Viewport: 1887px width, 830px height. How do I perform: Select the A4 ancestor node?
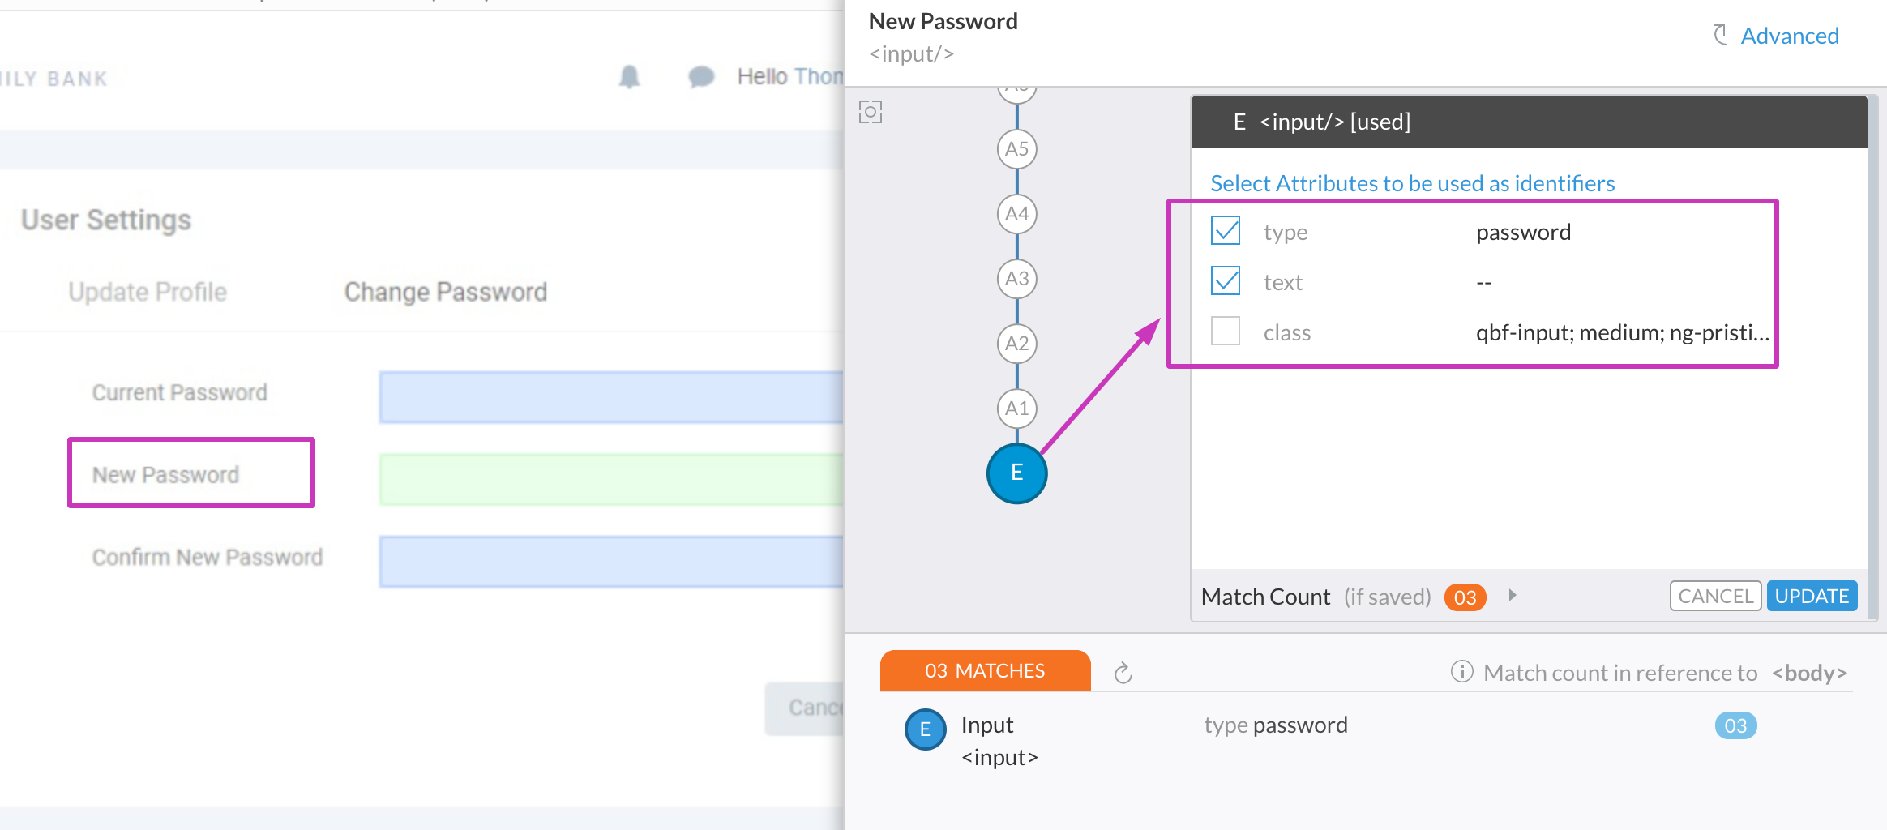coord(1016,214)
